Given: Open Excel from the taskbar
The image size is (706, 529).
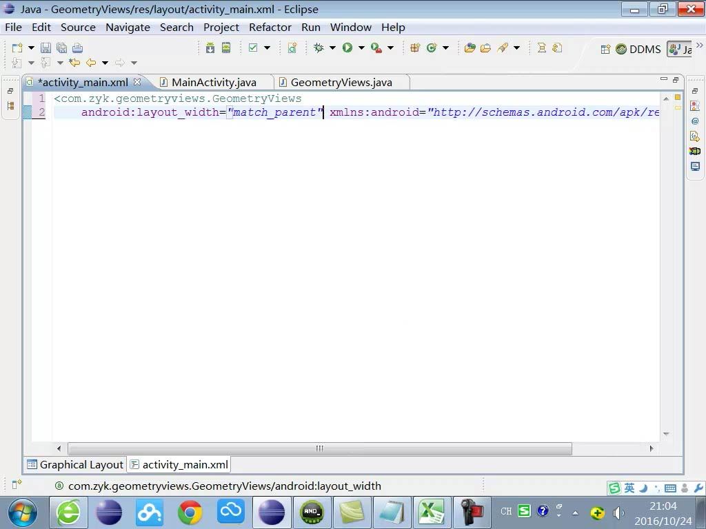Looking at the screenshot, I should click(432, 512).
